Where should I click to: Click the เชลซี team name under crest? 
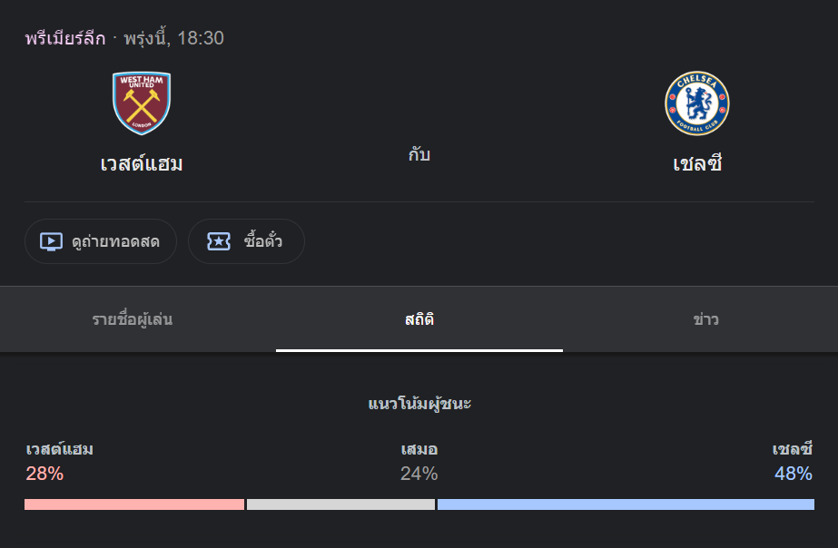[x=697, y=163]
